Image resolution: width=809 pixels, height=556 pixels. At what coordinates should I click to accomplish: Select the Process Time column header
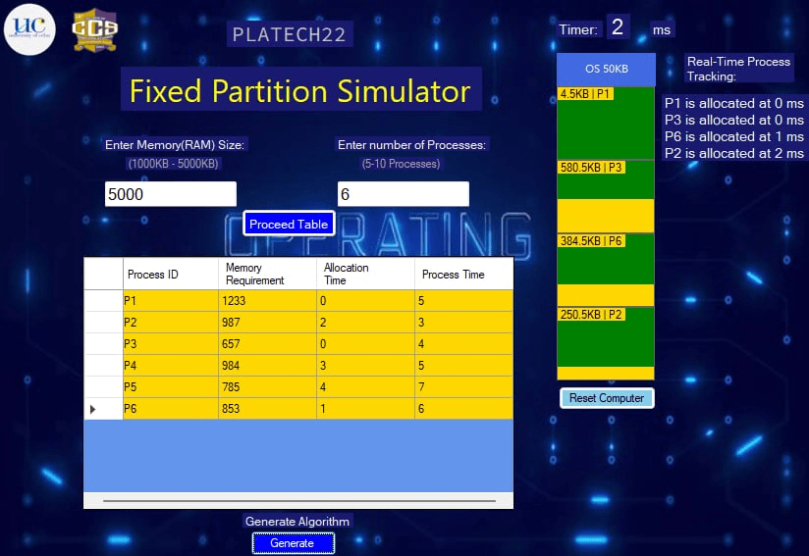click(x=463, y=275)
